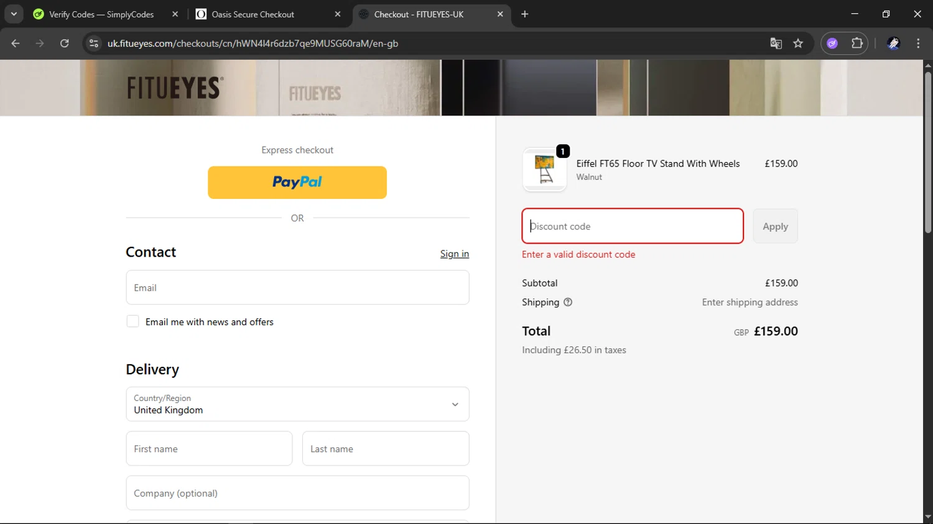933x524 pixels.
Task: Minimize the browser window
Action: pyautogui.click(x=855, y=14)
